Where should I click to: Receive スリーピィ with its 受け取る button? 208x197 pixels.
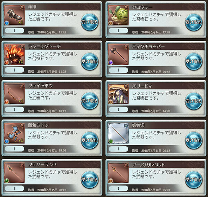(193, 101)
